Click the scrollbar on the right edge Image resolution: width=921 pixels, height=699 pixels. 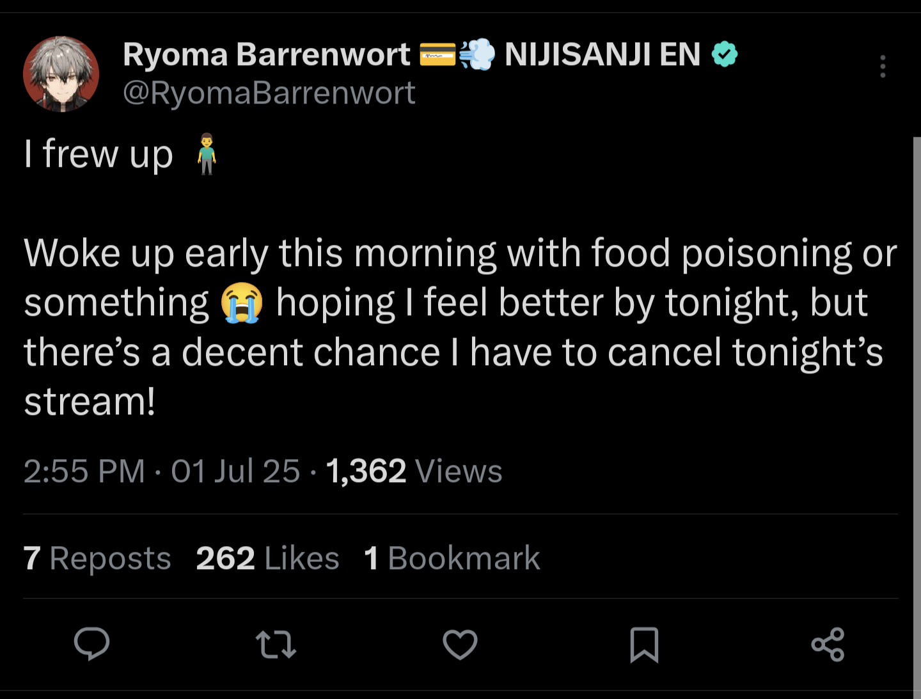point(917,384)
